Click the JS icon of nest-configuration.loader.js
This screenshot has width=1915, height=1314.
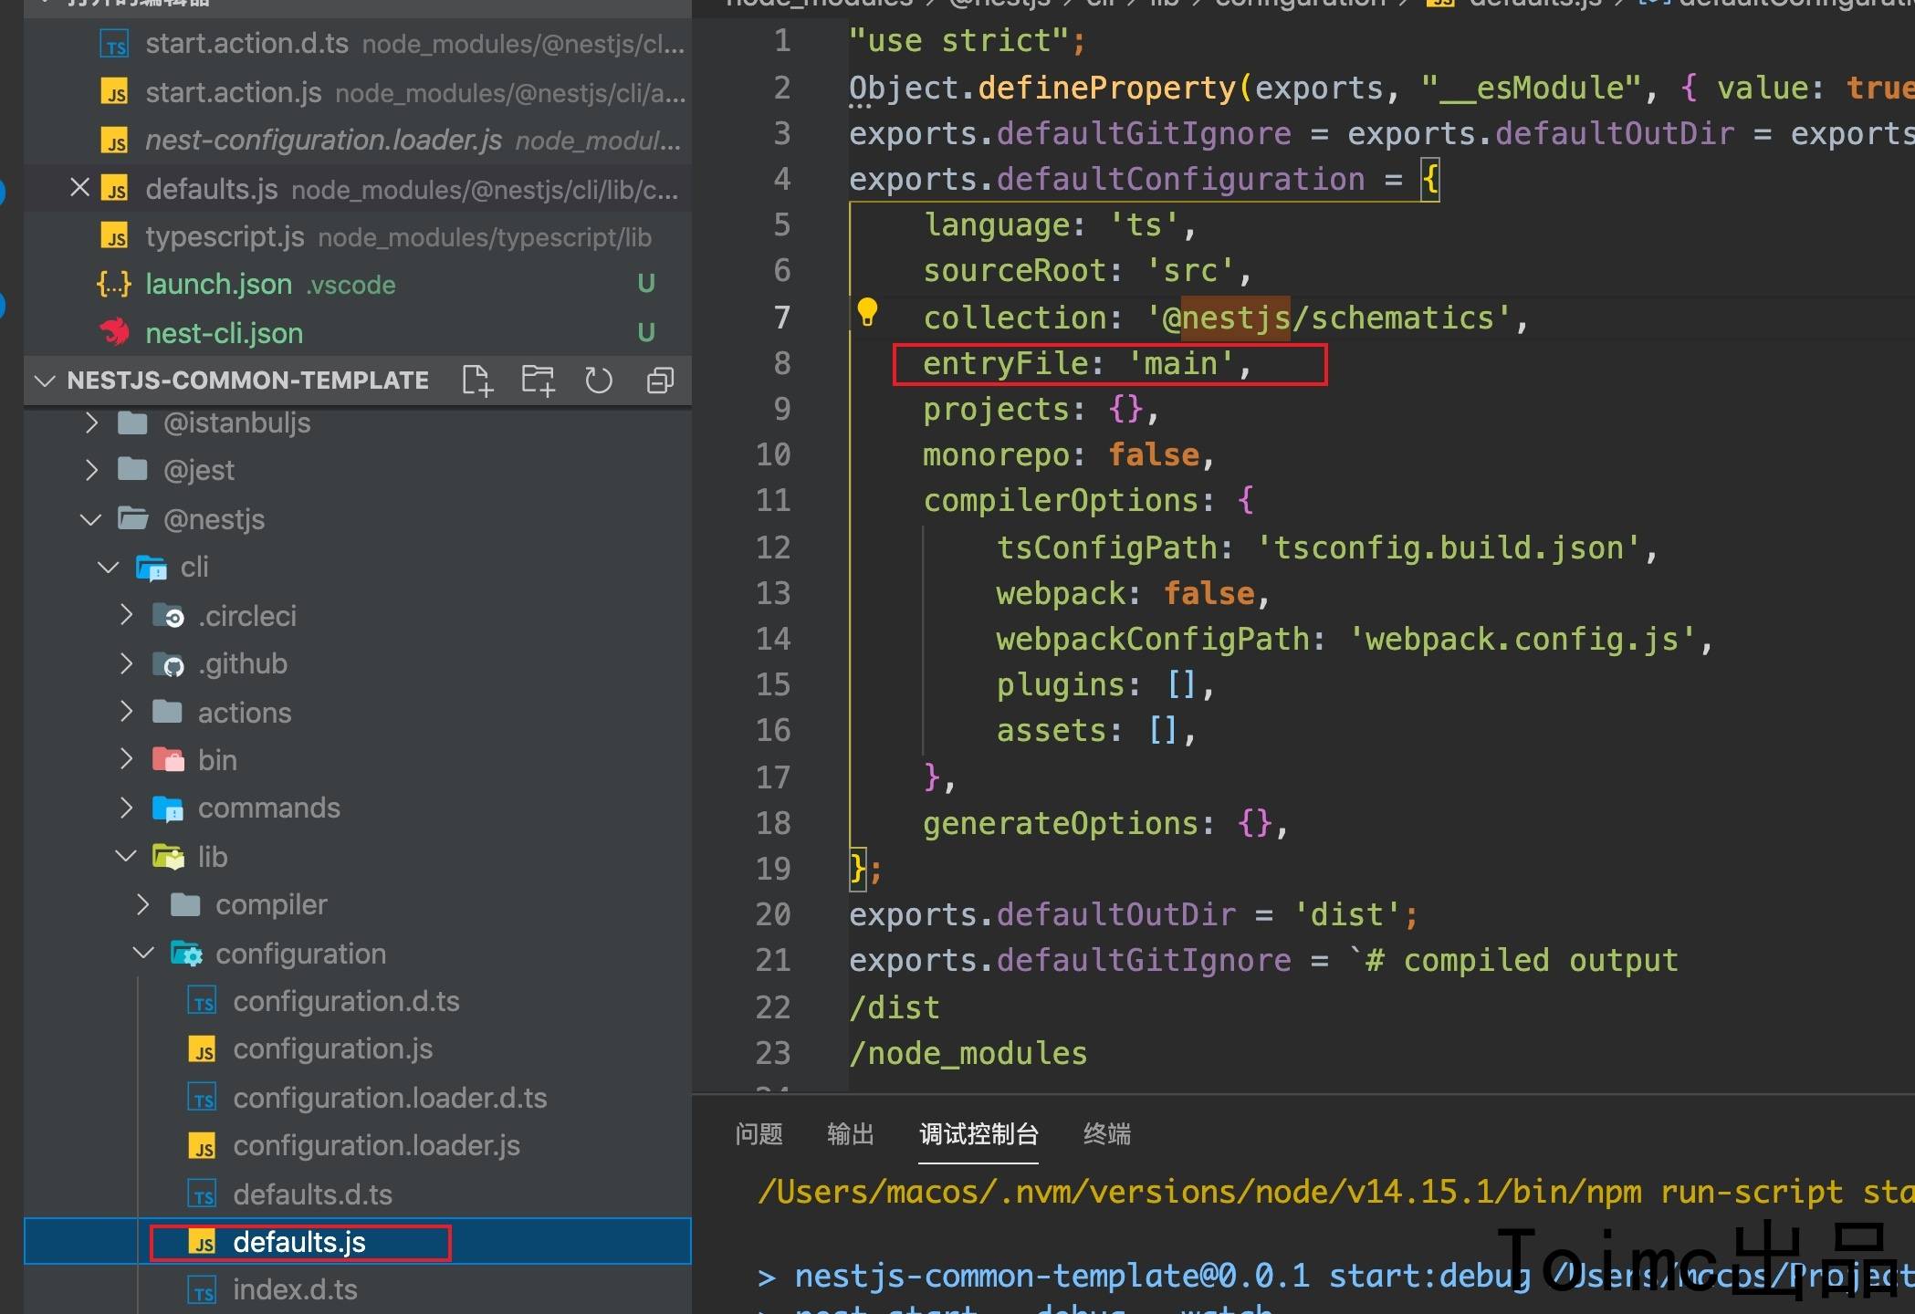click(114, 141)
